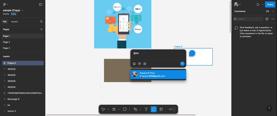Viewport: 277px width, 116px height.
Task: Click the Layers section header
Action: [x=6, y=56]
